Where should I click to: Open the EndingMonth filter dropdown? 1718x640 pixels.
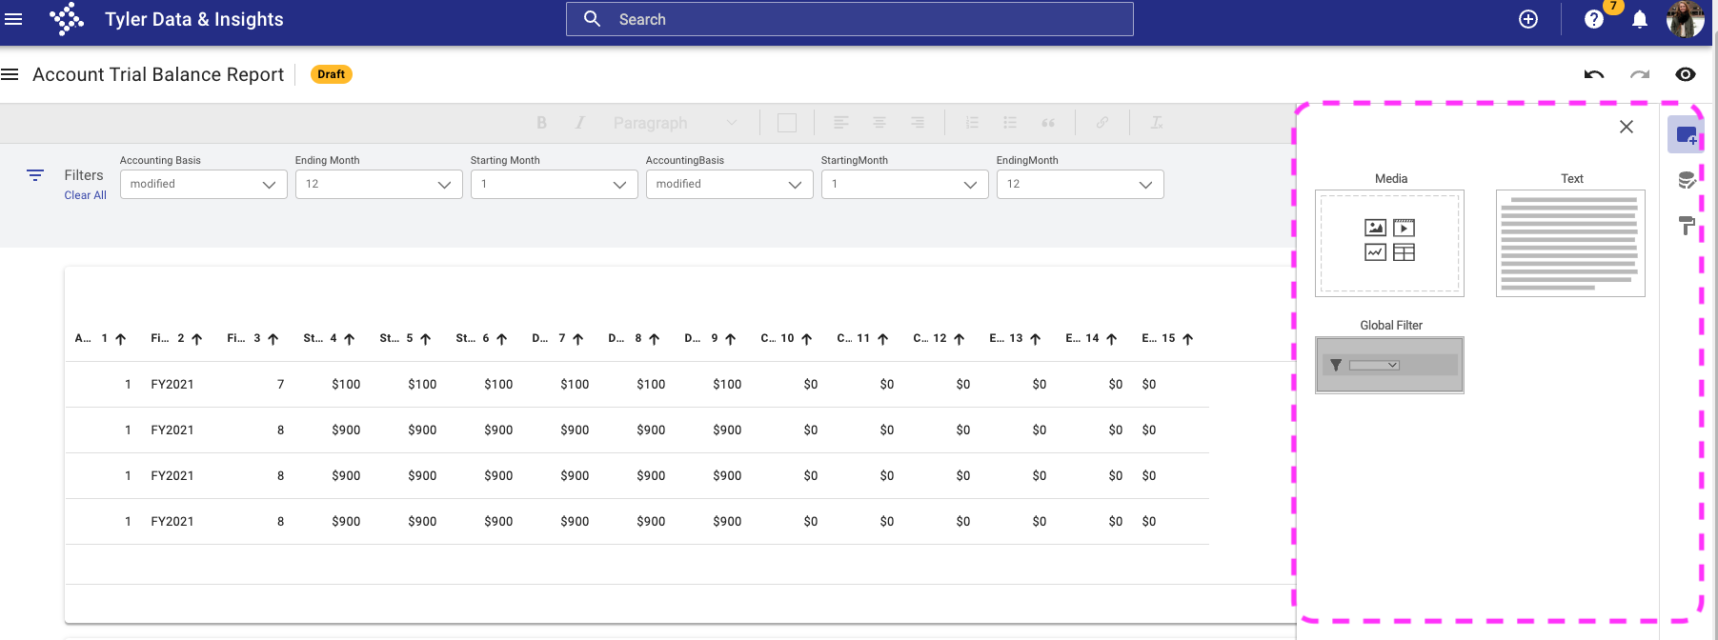[1081, 184]
